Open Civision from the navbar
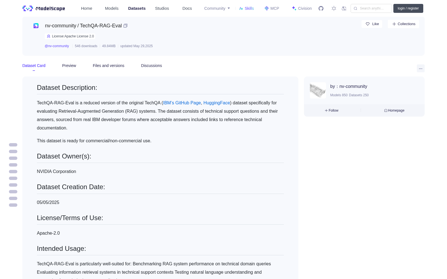 coord(301,8)
